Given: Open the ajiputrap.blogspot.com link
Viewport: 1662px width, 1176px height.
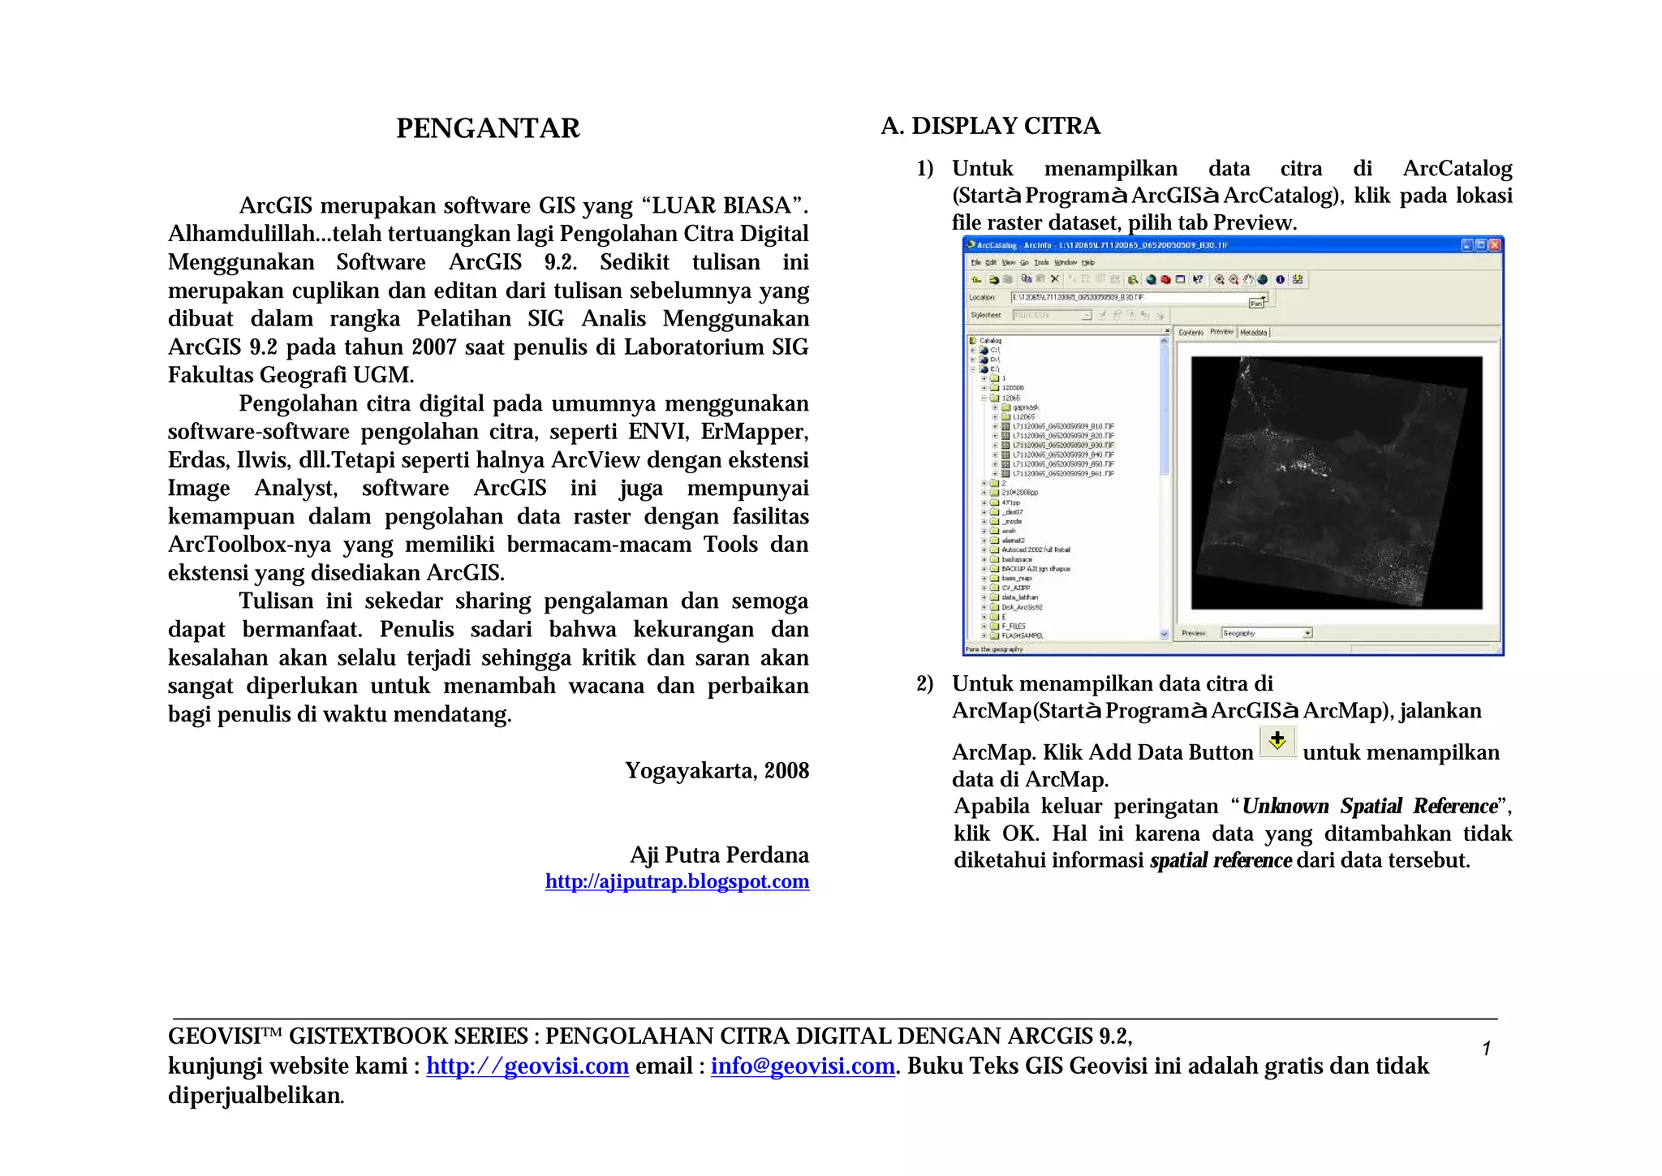Looking at the screenshot, I should point(677,881).
